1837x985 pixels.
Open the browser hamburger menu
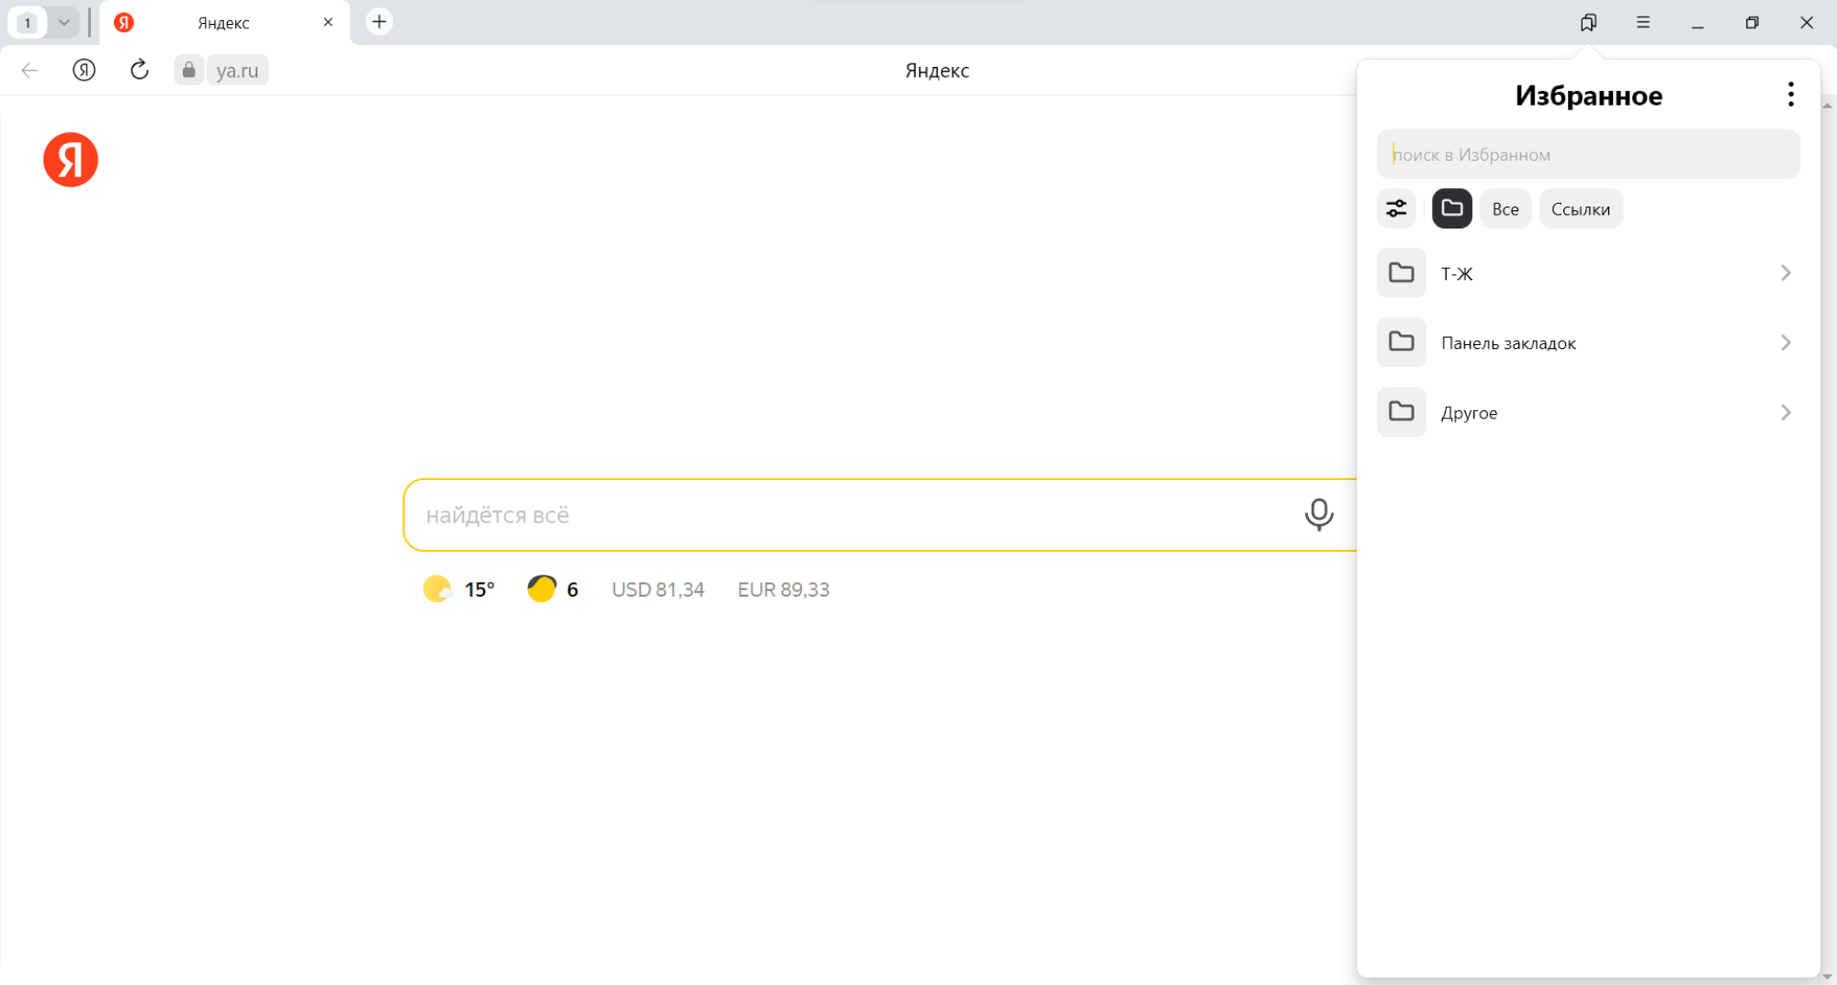click(1643, 22)
